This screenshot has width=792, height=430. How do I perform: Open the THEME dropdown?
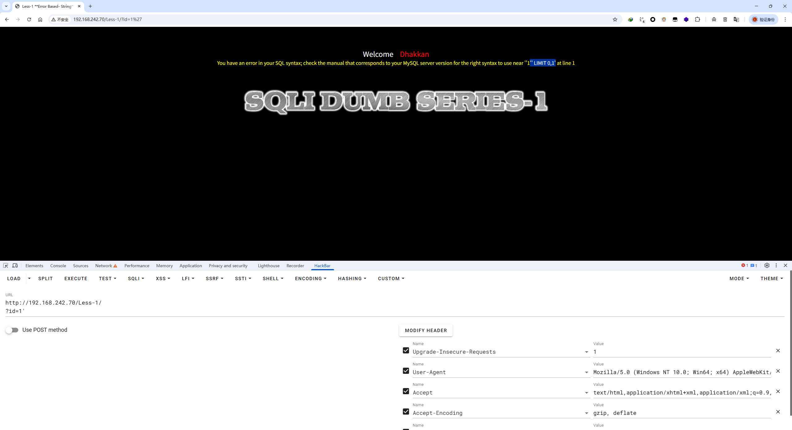coord(772,278)
